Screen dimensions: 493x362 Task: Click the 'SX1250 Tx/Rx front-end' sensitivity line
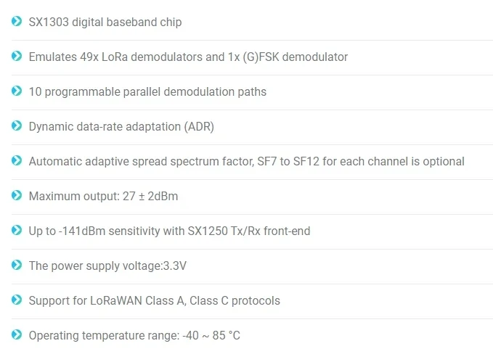[x=169, y=231]
